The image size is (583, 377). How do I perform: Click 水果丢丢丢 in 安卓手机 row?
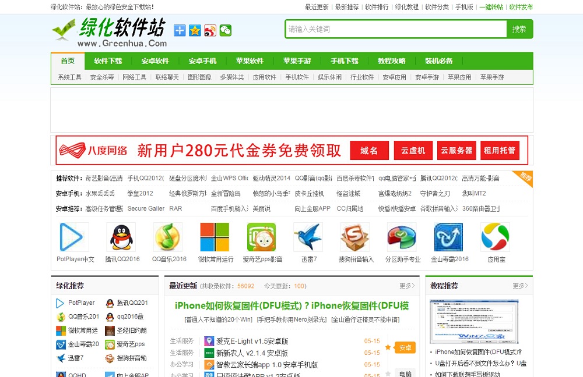click(x=100, y=193)
